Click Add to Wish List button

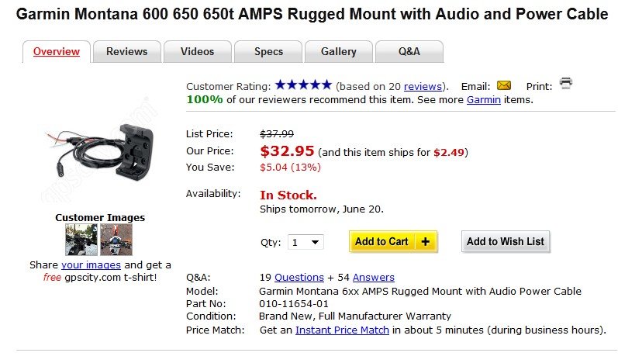click(505, 242)
